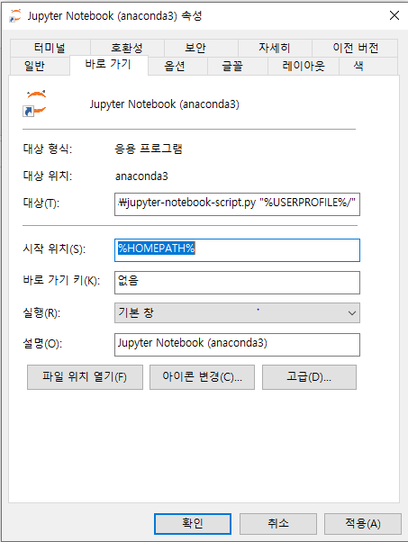408x542 pixels.
Task: Go to the 자세히 tab
Action: tap(275, 48)
